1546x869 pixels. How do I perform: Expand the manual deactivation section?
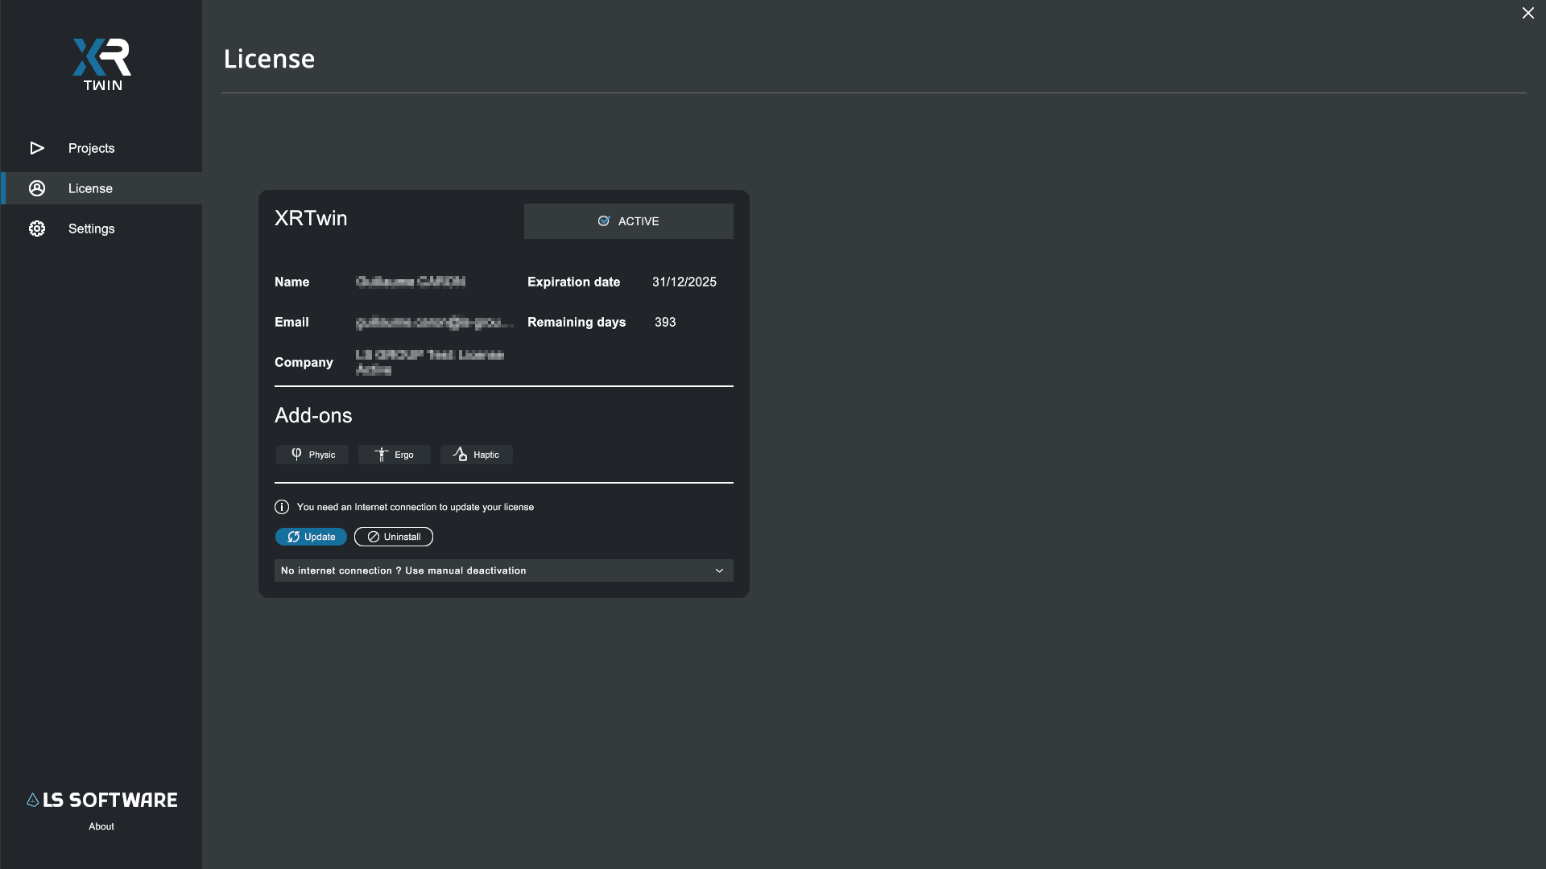click(x=504, y=570)
